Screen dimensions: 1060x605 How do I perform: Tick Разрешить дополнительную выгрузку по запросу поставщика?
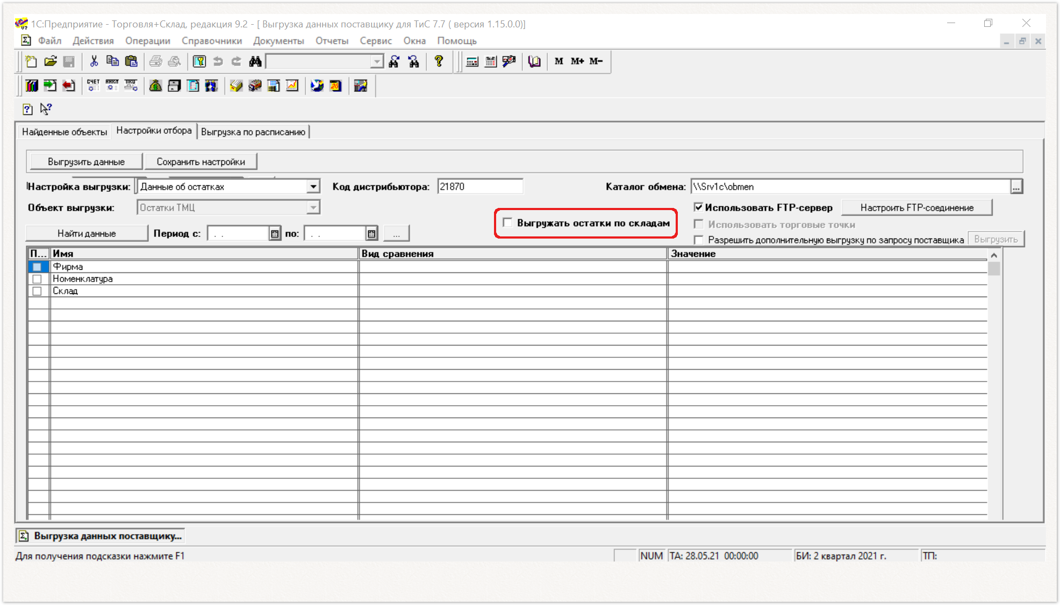(699, 240)
